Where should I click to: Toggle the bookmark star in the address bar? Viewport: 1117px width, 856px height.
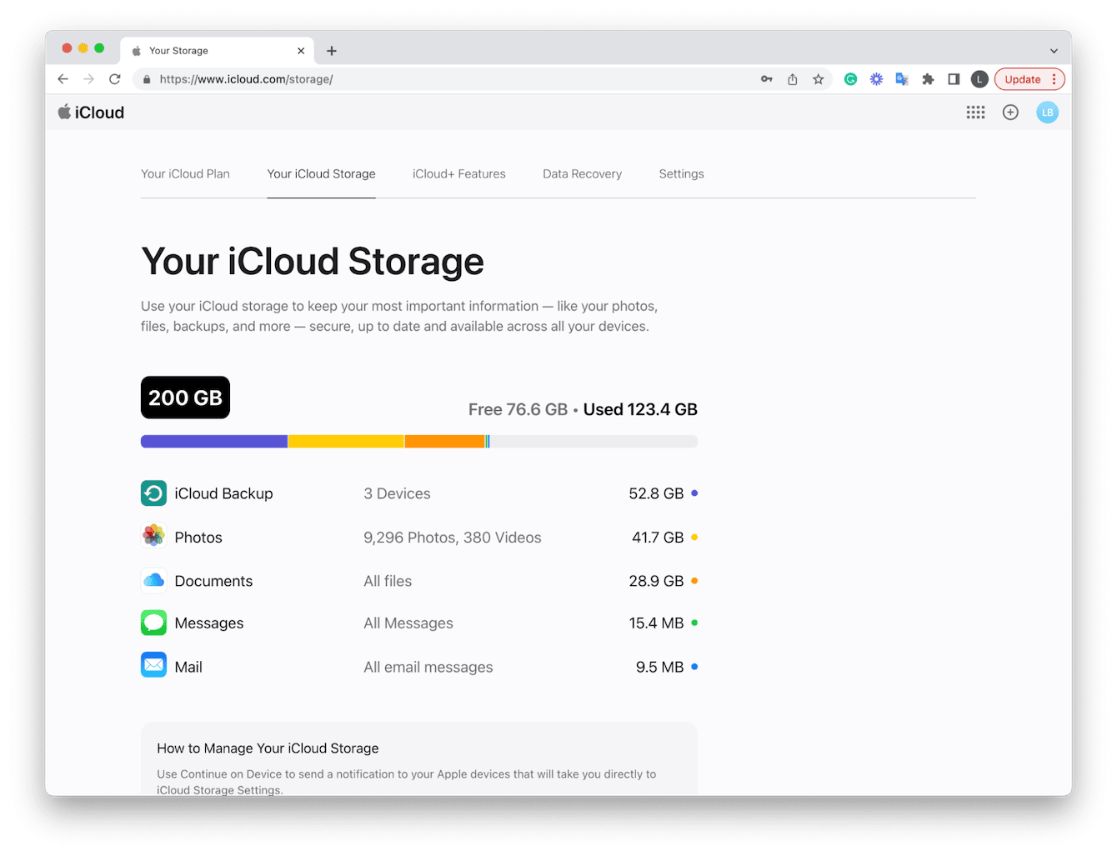(819, 79)
